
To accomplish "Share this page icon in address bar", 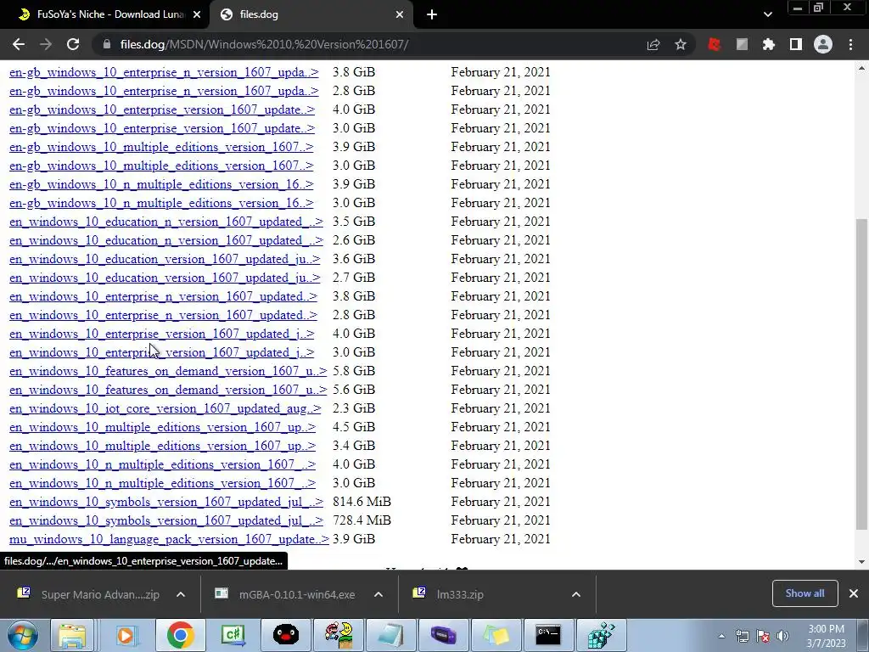I will click(653, 44).
